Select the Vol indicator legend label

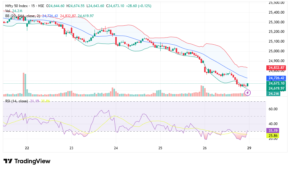pos(8,11)
